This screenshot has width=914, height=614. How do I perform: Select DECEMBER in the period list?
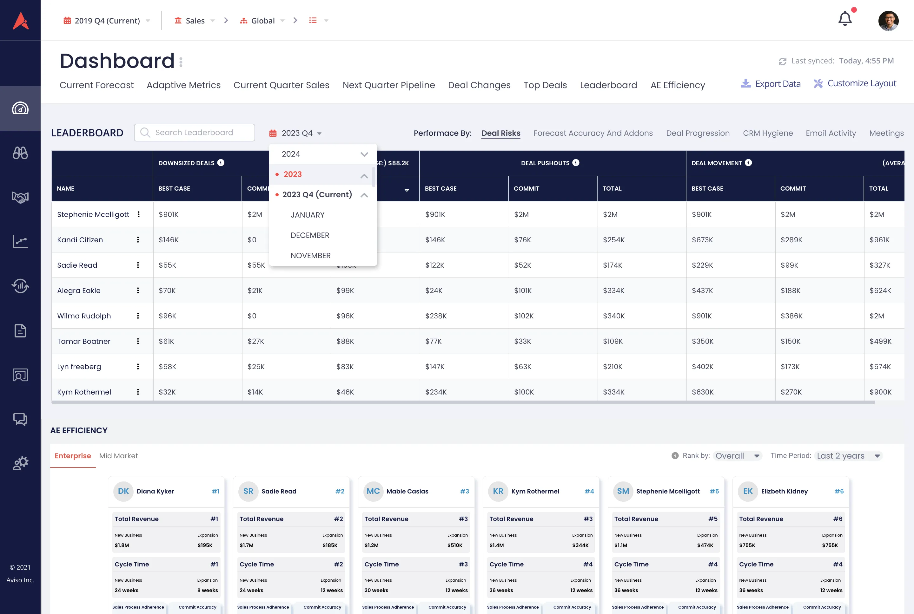(x=310, y=235)
